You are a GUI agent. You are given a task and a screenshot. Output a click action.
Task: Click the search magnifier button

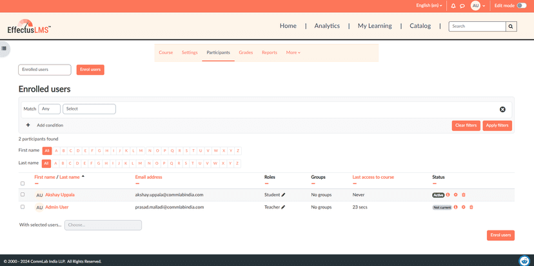(511, 26)
